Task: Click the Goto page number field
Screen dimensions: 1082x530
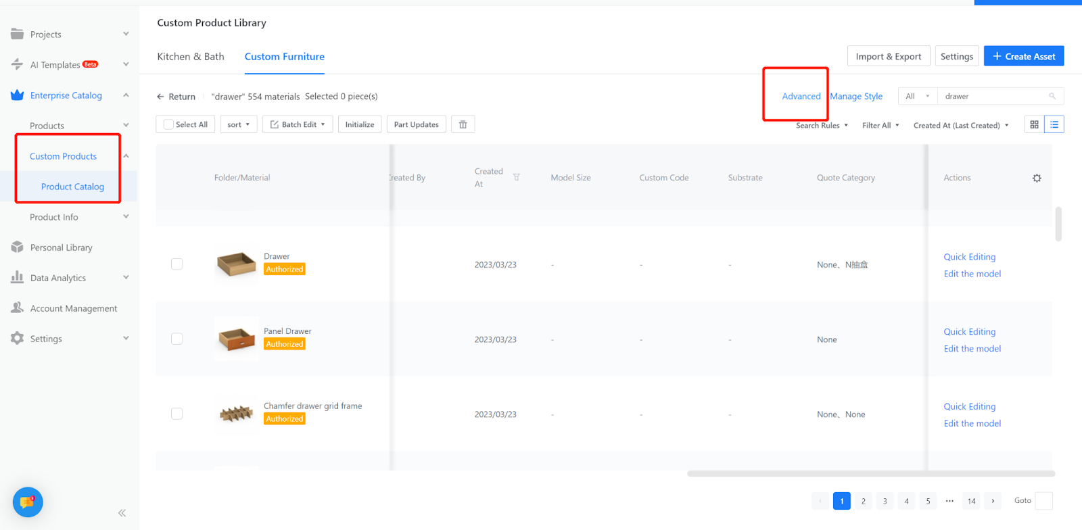Action: [x=1043, y=501]
